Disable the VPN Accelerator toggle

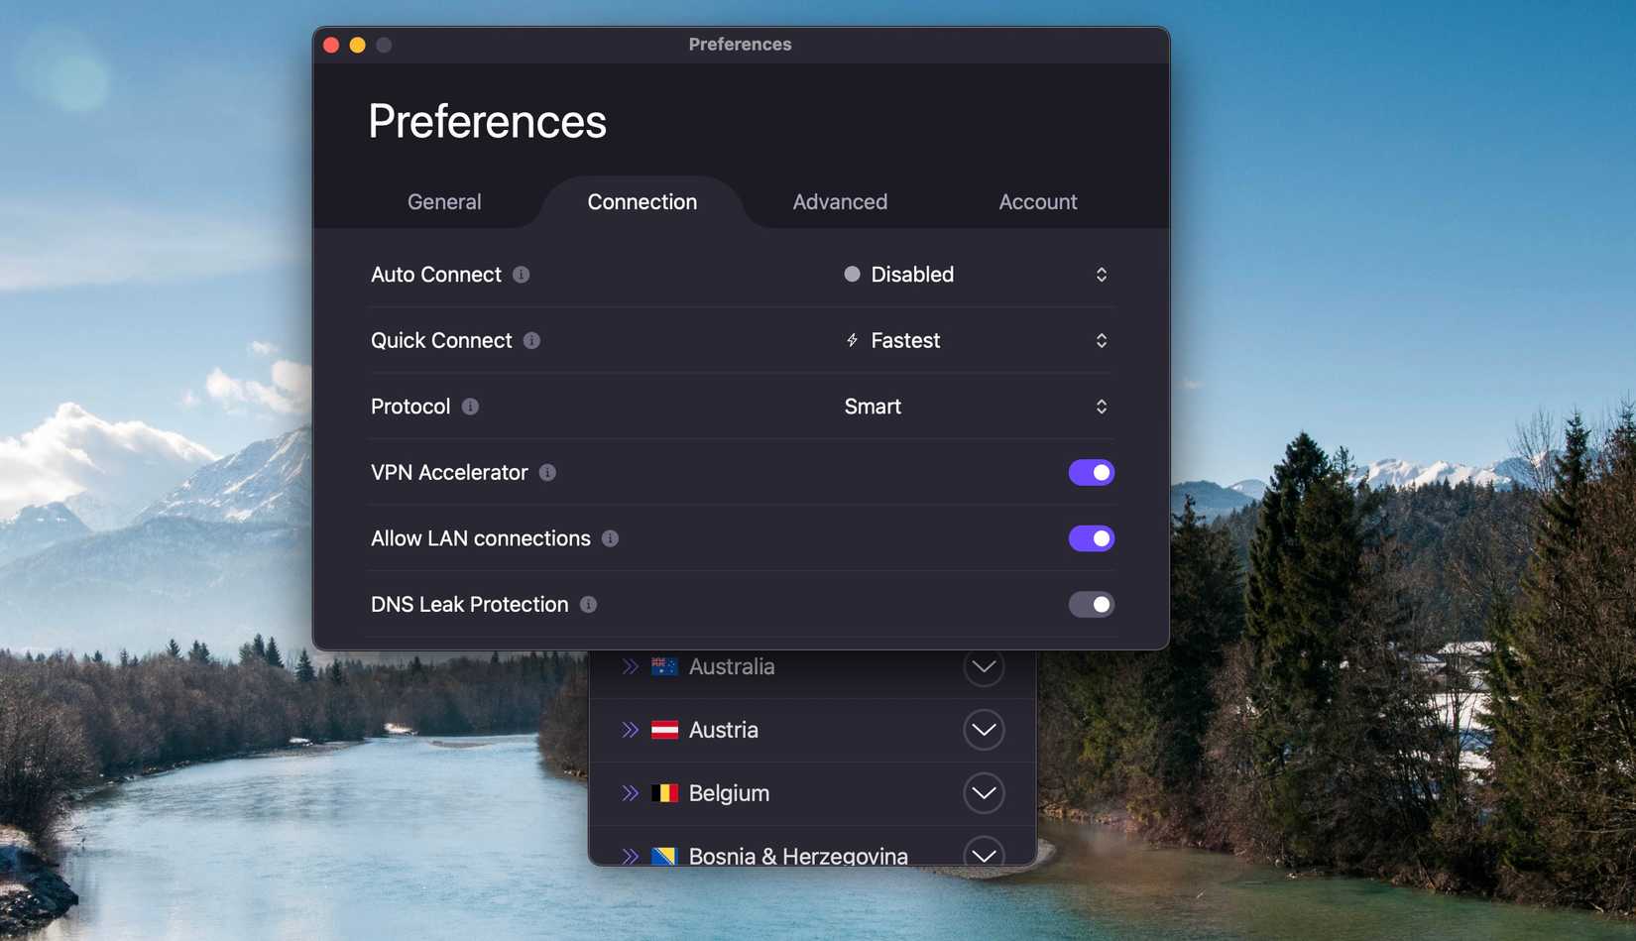pos(1092,473)
